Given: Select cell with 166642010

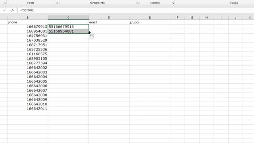Looking at the screenshot, I should pos(27,104).
